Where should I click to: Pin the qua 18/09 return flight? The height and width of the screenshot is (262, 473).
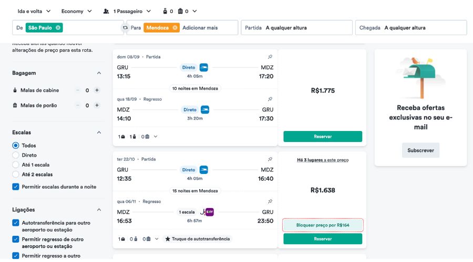[270, 99]
